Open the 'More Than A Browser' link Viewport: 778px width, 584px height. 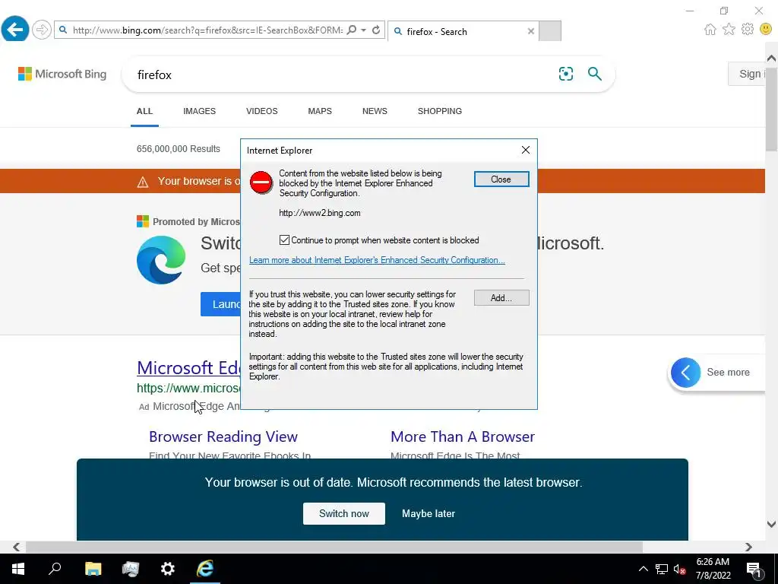coord(463,436)
